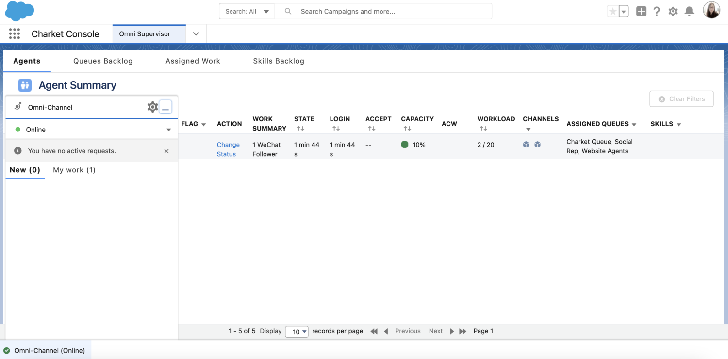The width and height of the screenshot is (728, 359).
Task: Click the next page arrow icon
Action: (x=452, y=331)
